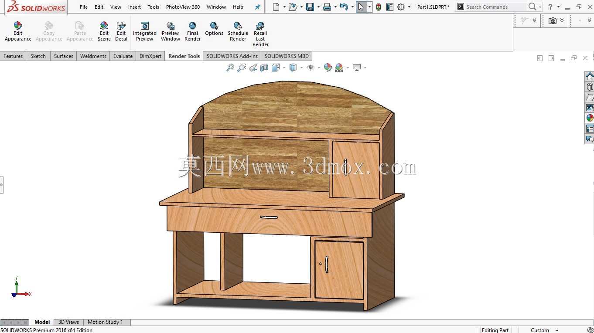
Task: Open the Preview Window tool
Action: (171, 31)
